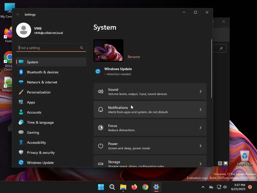Open the Windows Start button

pyautogui.click(x=101, y=187)
